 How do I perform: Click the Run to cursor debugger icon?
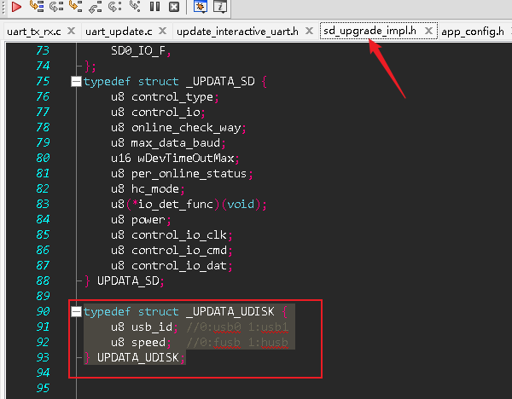(37, 6)
